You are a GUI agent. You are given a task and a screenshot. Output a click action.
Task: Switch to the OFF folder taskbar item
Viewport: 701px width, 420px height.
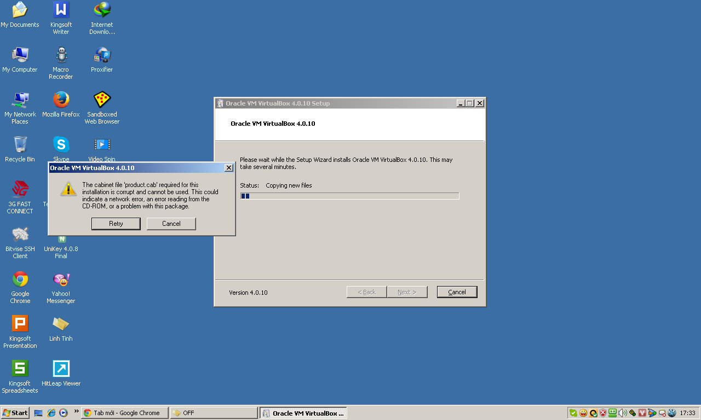214,413
